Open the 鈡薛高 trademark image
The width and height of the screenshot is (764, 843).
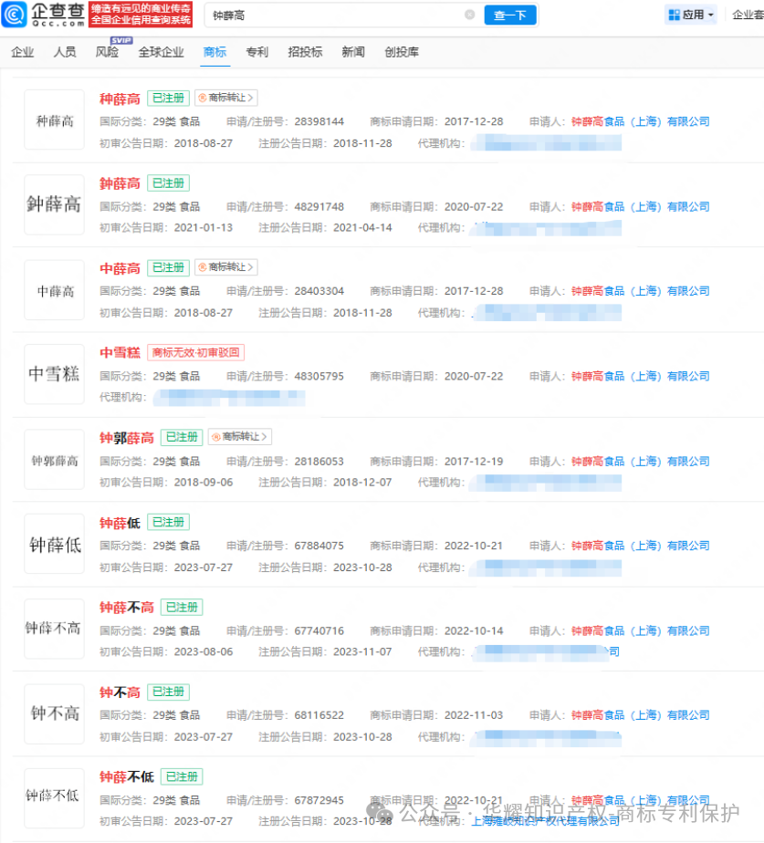[x=55, y=205]
